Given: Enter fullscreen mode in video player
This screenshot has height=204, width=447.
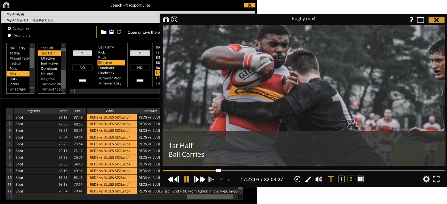Looking at the screenshot, I should (x=436, y=179).
